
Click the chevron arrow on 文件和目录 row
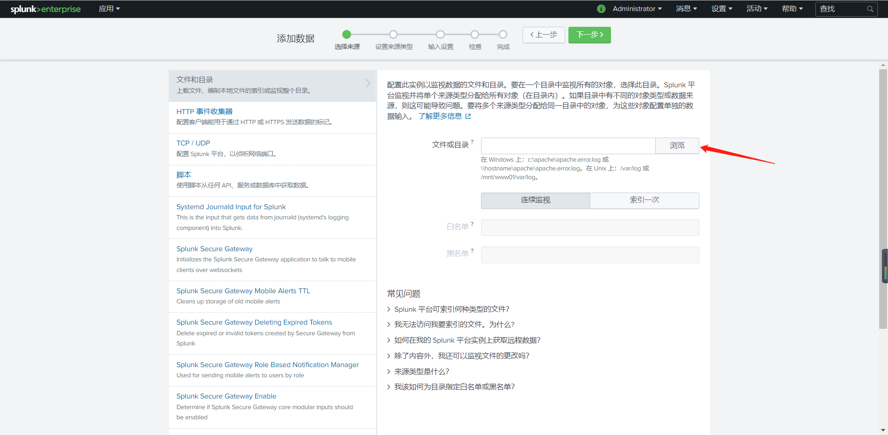pos(368,83)
